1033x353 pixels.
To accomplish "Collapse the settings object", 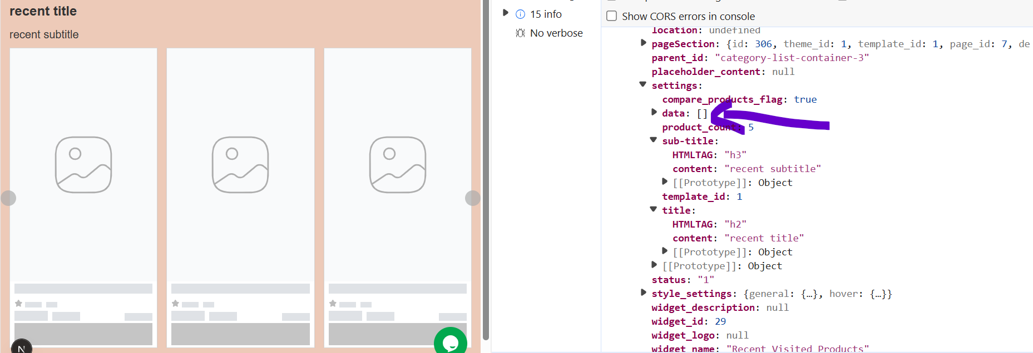I will click(x=643, y=84).
